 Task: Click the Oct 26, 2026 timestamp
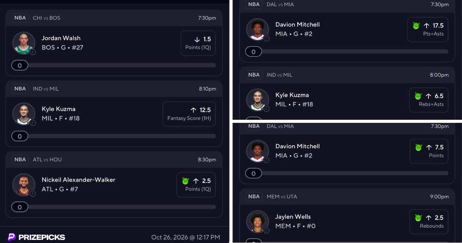(186, 237)
